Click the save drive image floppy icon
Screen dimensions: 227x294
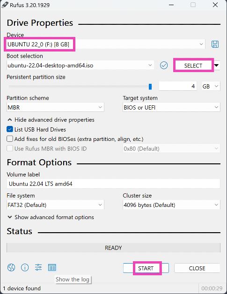pyautogui.click(x=215, y=44)
